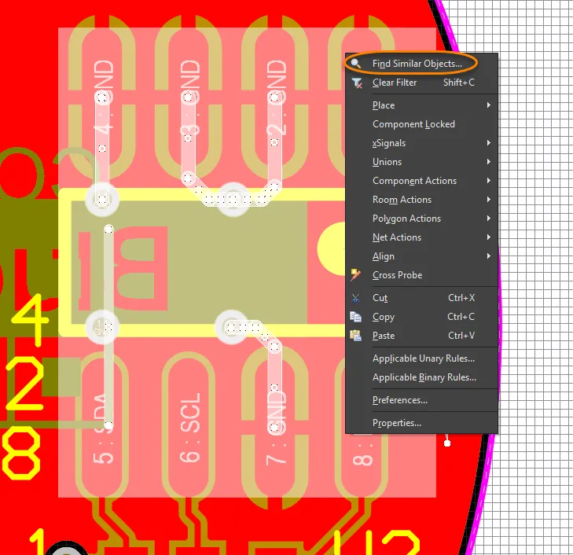573x555 pixels.
Task: Click the Clear Filter funnel icon
Action: [x=356, y=83]
